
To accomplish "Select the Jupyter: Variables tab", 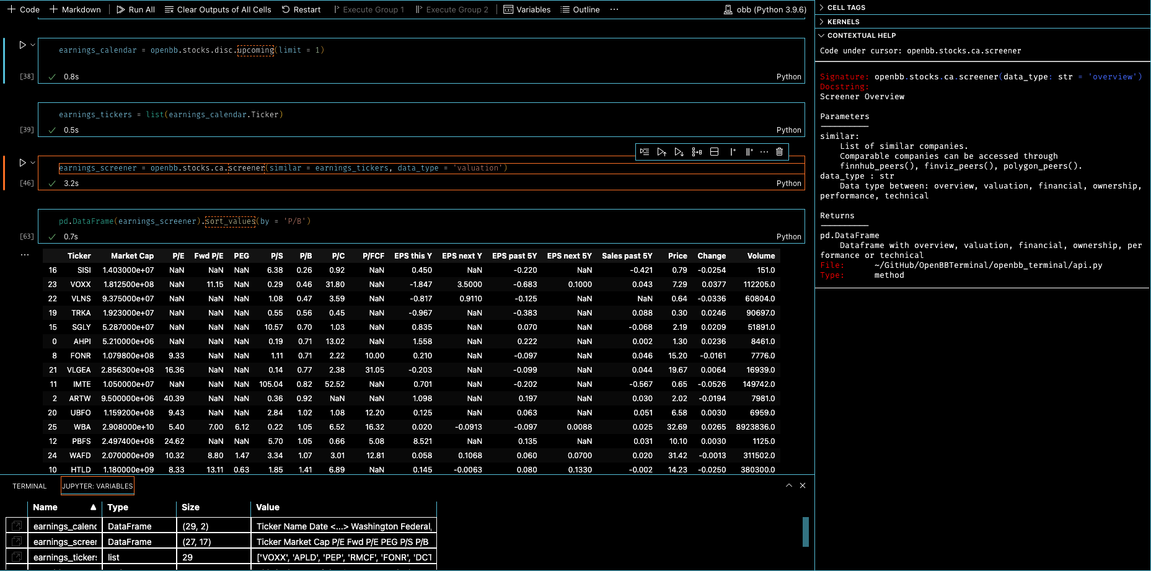I will 97,486.
